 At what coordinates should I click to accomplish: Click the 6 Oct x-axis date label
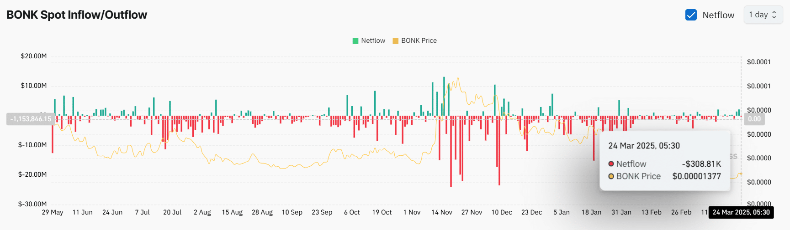[x=352, y=212]
